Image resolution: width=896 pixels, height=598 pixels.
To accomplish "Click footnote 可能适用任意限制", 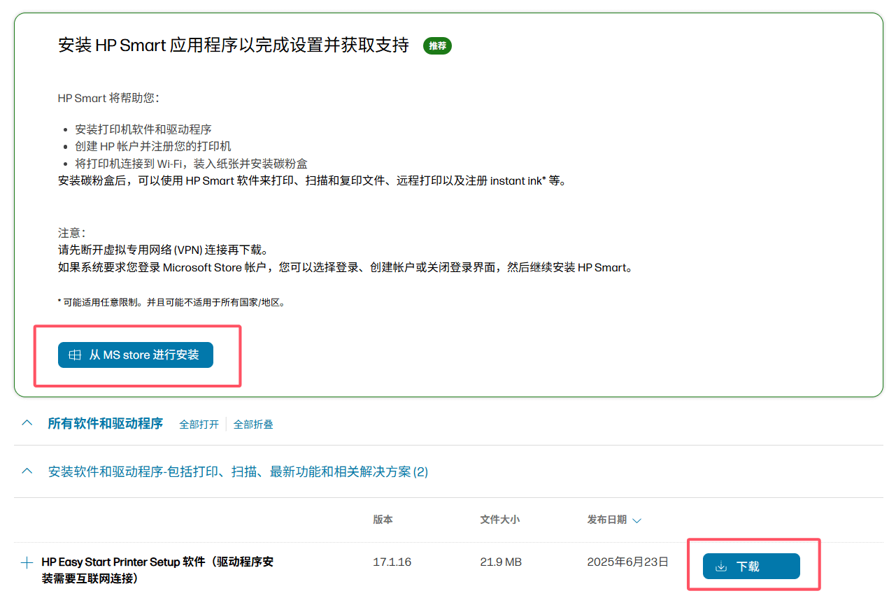I will tap(172, 303).
